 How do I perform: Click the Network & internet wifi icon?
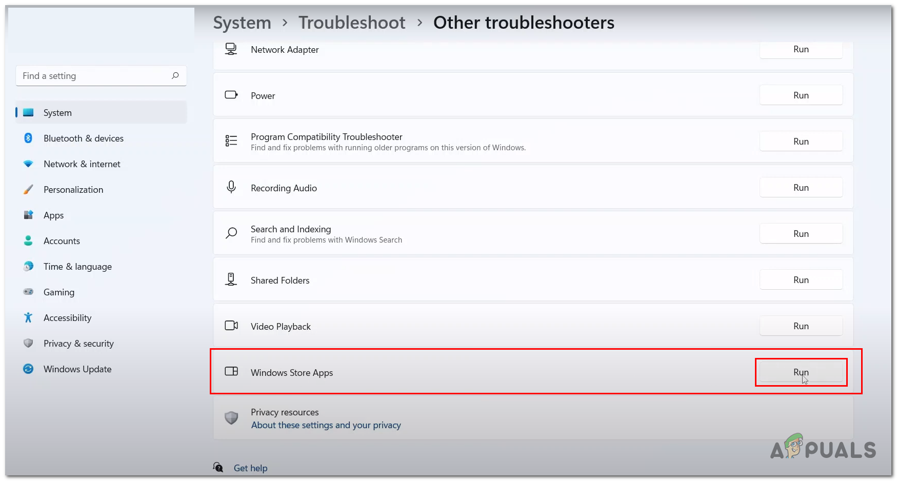point(28,164)
